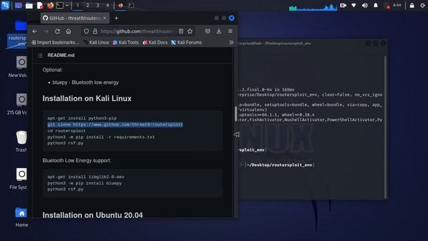Screen dimensions: 428x241
Task: Click the power manager tray icon
Action: point(387,5)
